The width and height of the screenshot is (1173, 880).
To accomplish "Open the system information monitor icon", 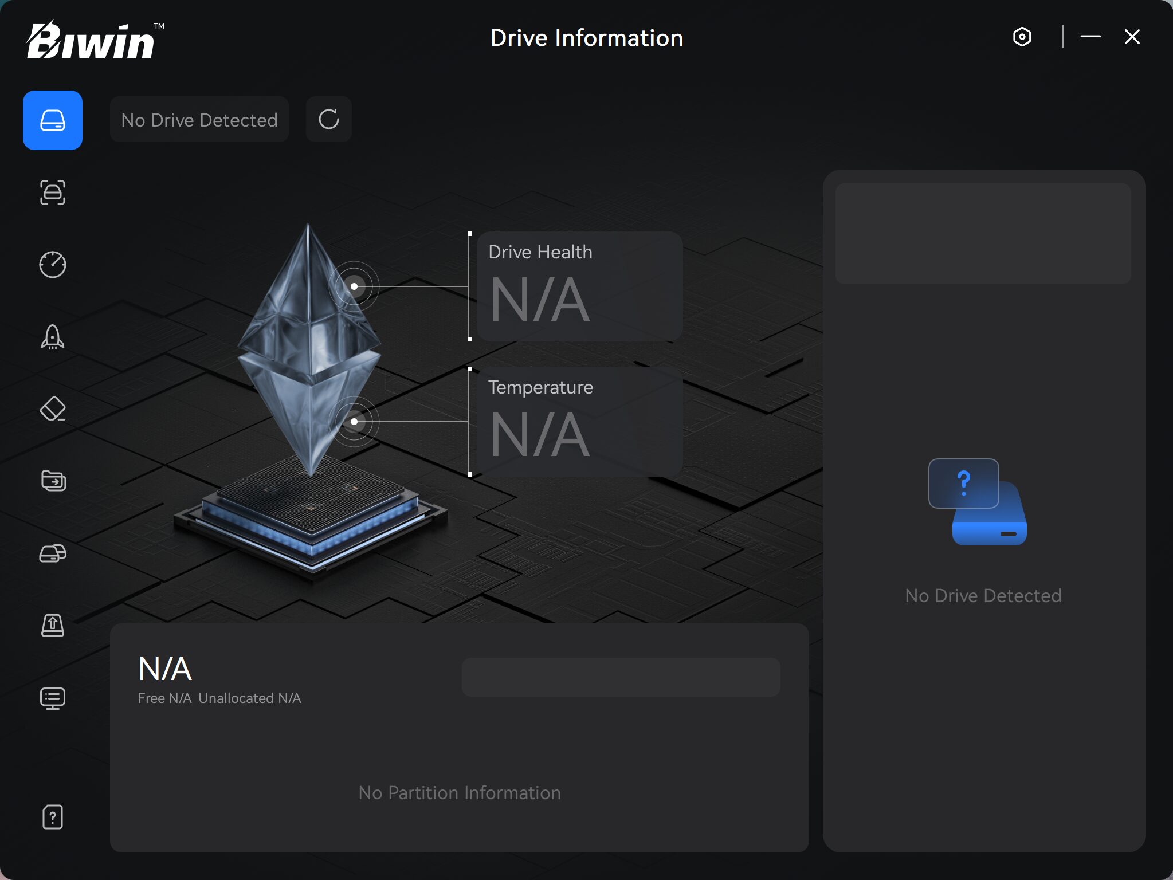I will click(x=53, y=698).
